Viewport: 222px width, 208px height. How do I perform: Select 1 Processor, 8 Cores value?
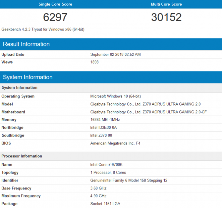pyautogui.click(x=108, y=173)
